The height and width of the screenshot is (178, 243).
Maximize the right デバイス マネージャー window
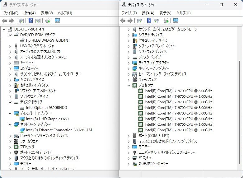221,5
